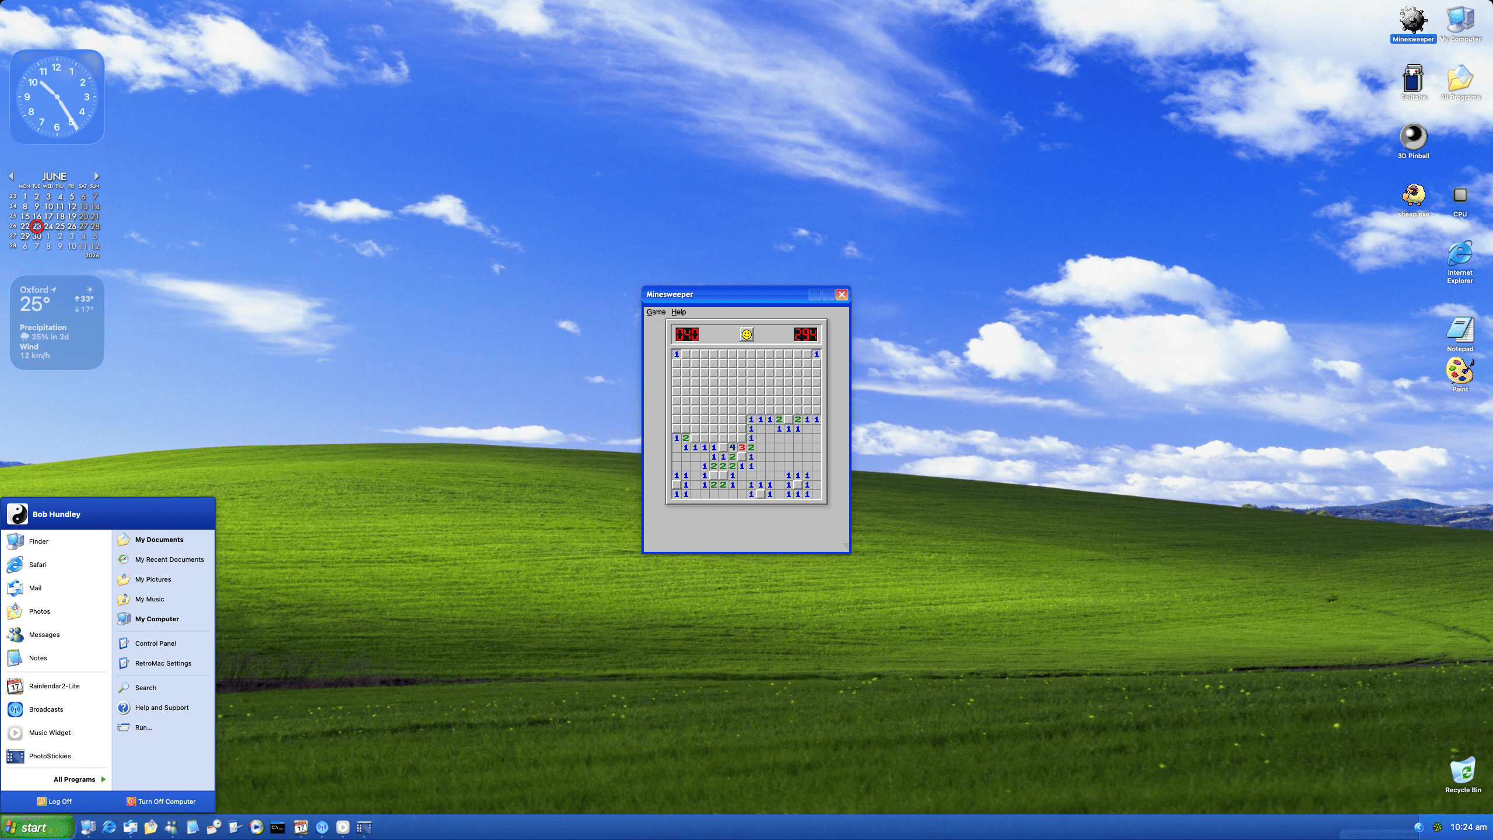
Task: Click the PhotoStickies taskbar icon
Action: point(364,827)
